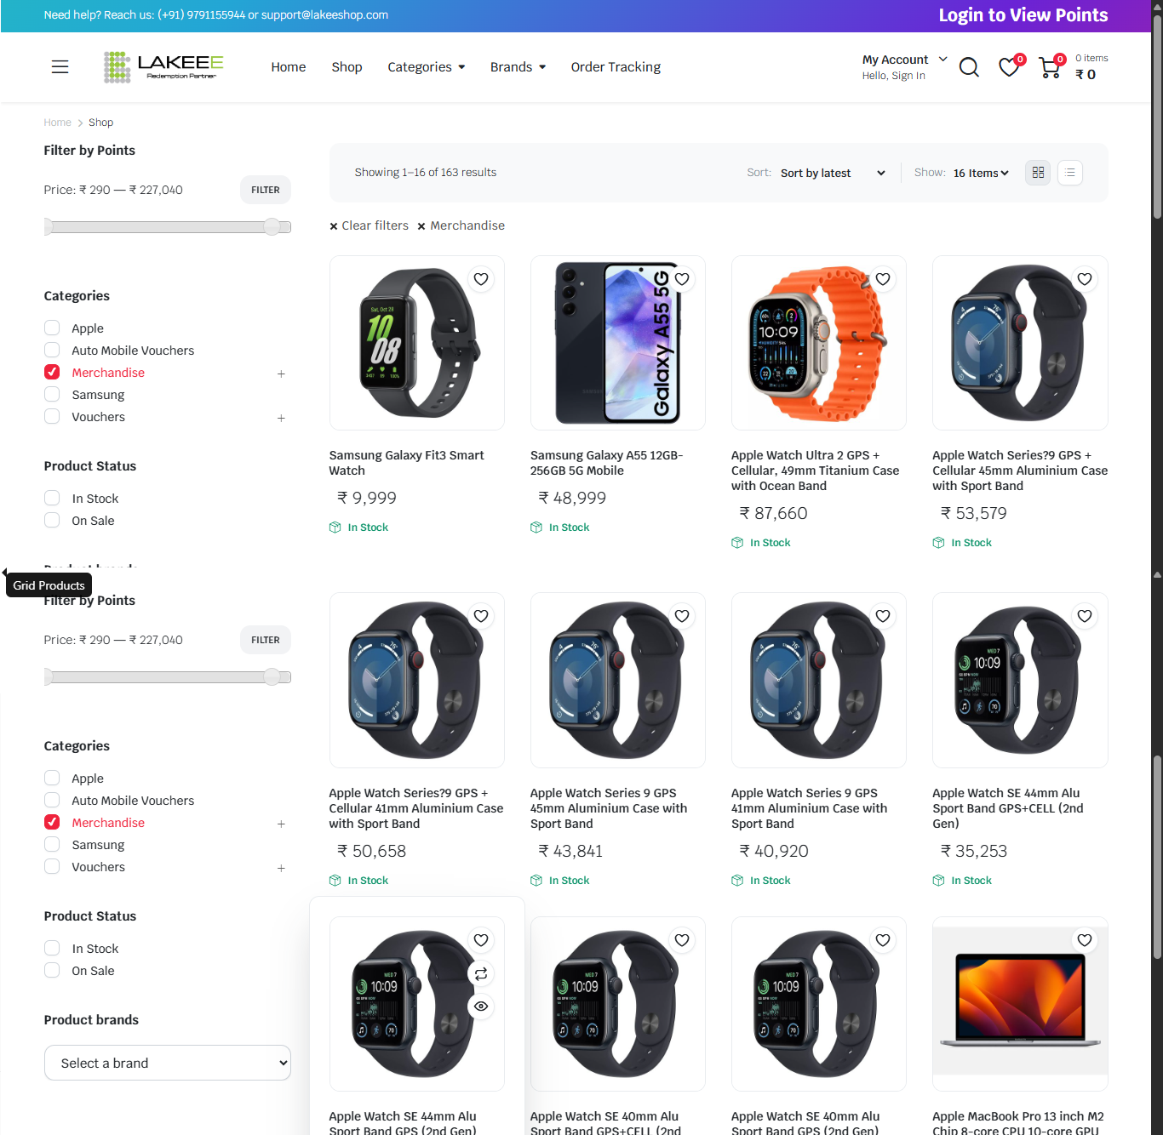Image resolution: width=1163 pixels, height=1135 pixels.
Task: Enable the In Stock status checkbox
Action: tap(52, 499)
